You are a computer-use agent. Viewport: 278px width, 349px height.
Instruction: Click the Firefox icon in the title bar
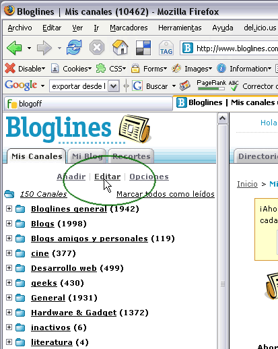click(9, 11)
